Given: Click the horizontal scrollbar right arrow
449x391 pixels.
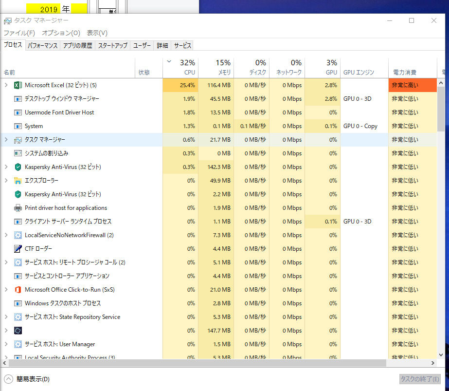Looking at the screenshot, I should point(433,363).
